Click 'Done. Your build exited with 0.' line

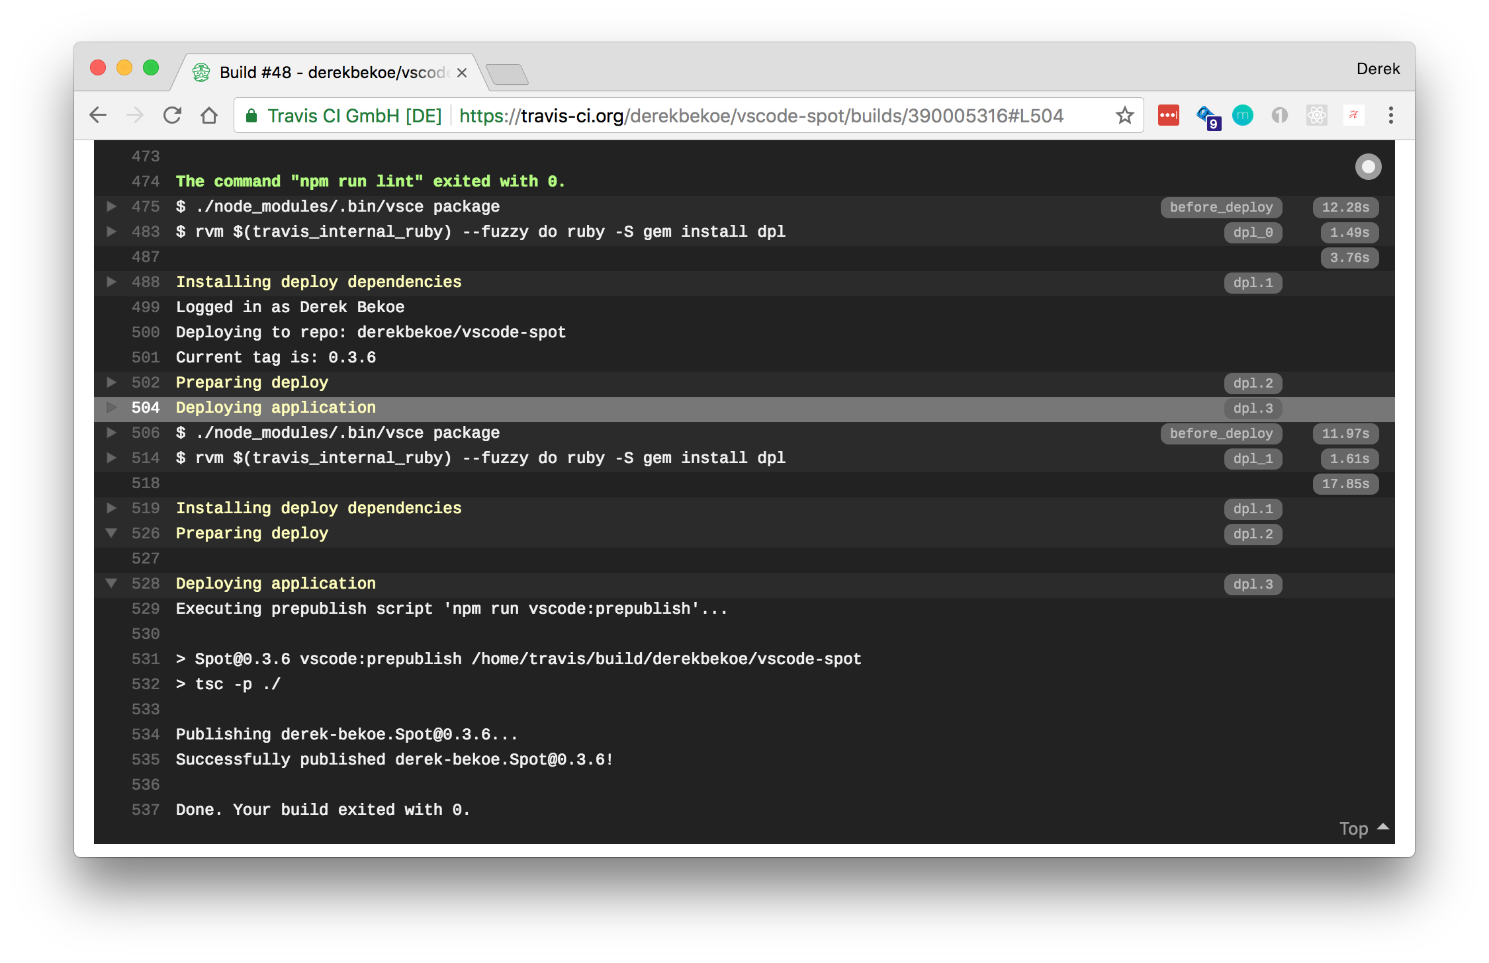323,810
